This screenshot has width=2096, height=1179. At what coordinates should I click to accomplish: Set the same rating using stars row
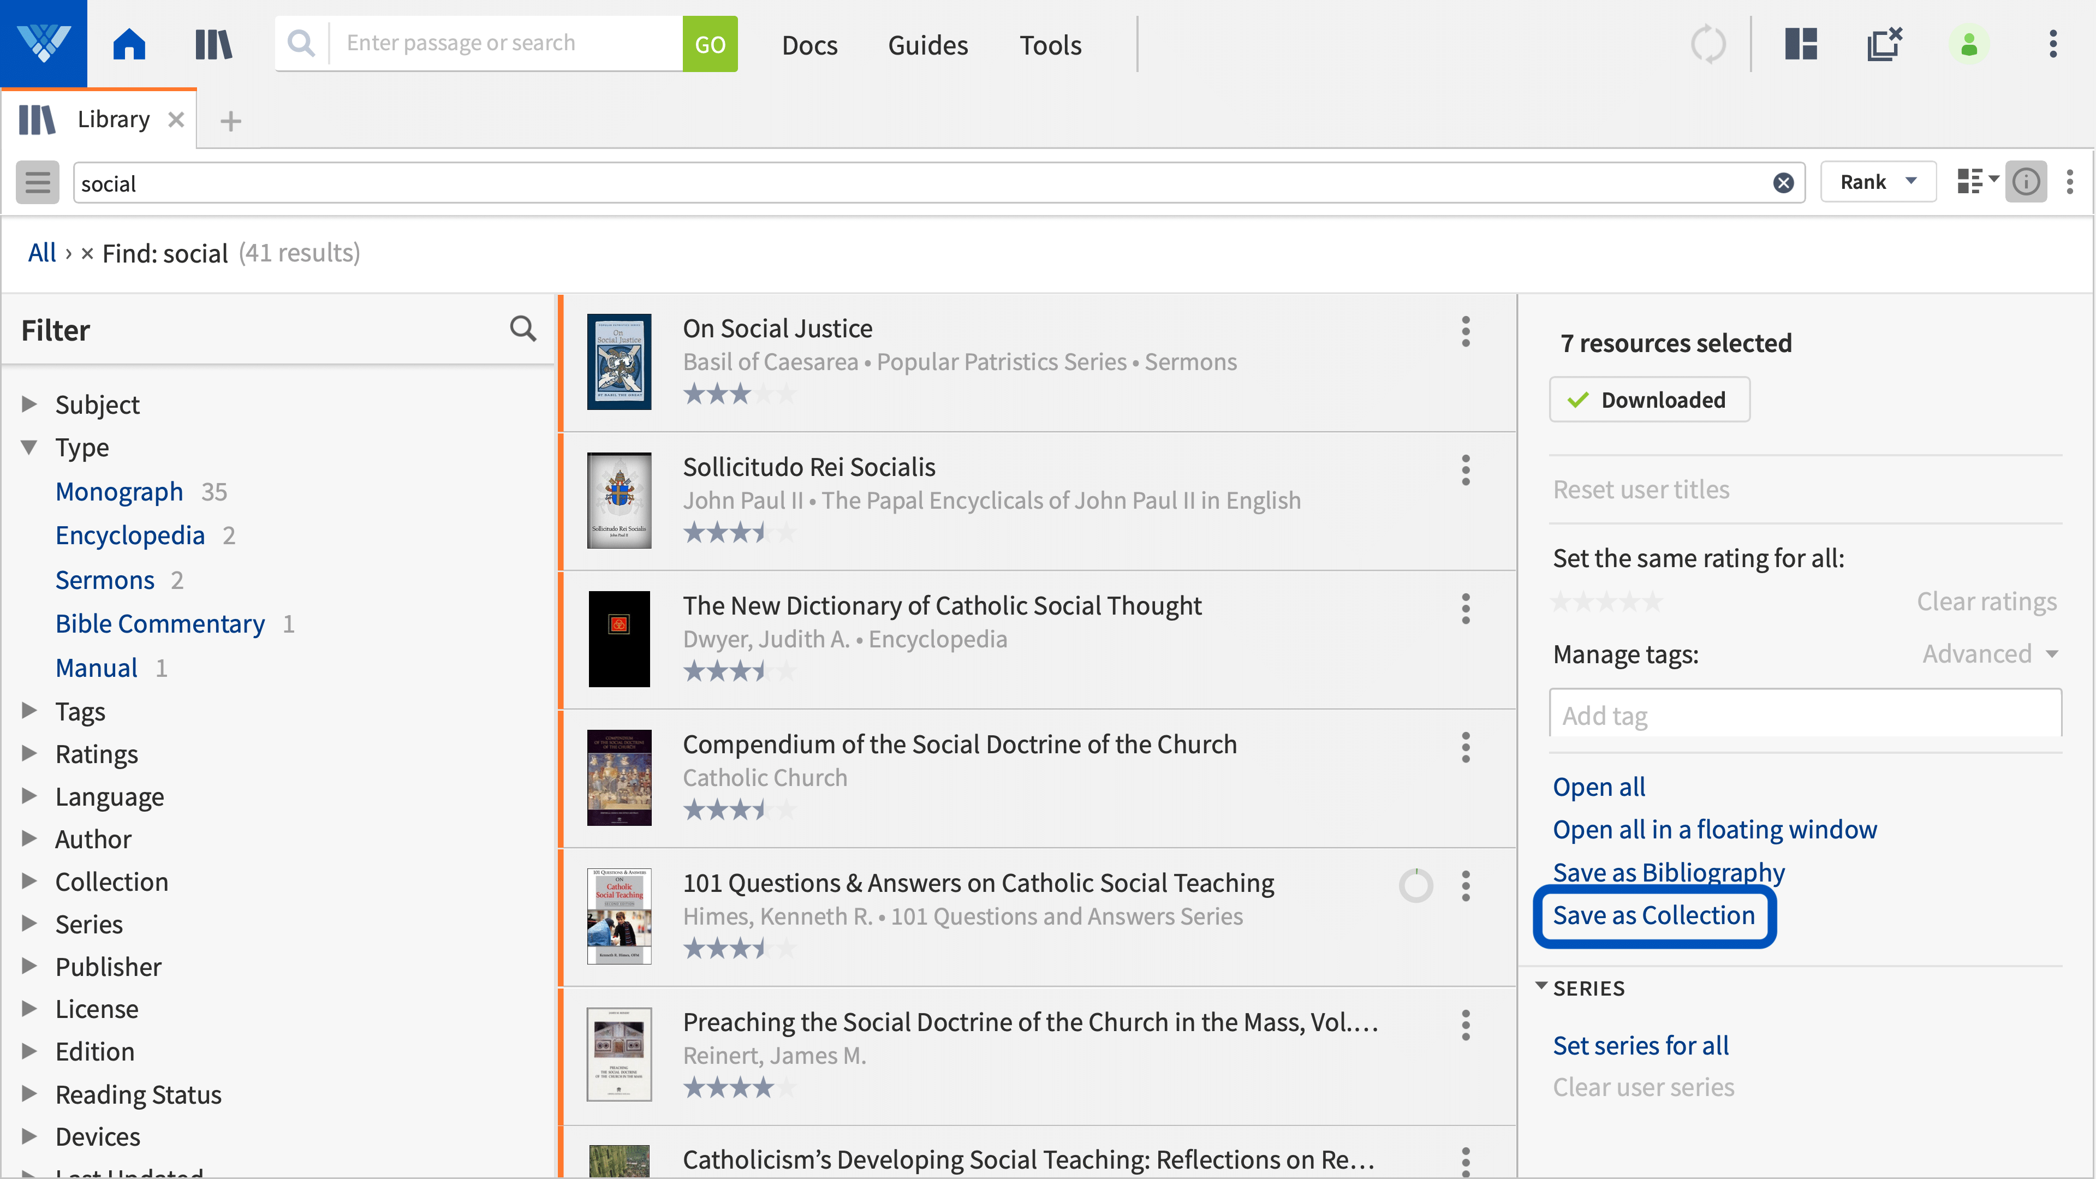coord(1606,602)
